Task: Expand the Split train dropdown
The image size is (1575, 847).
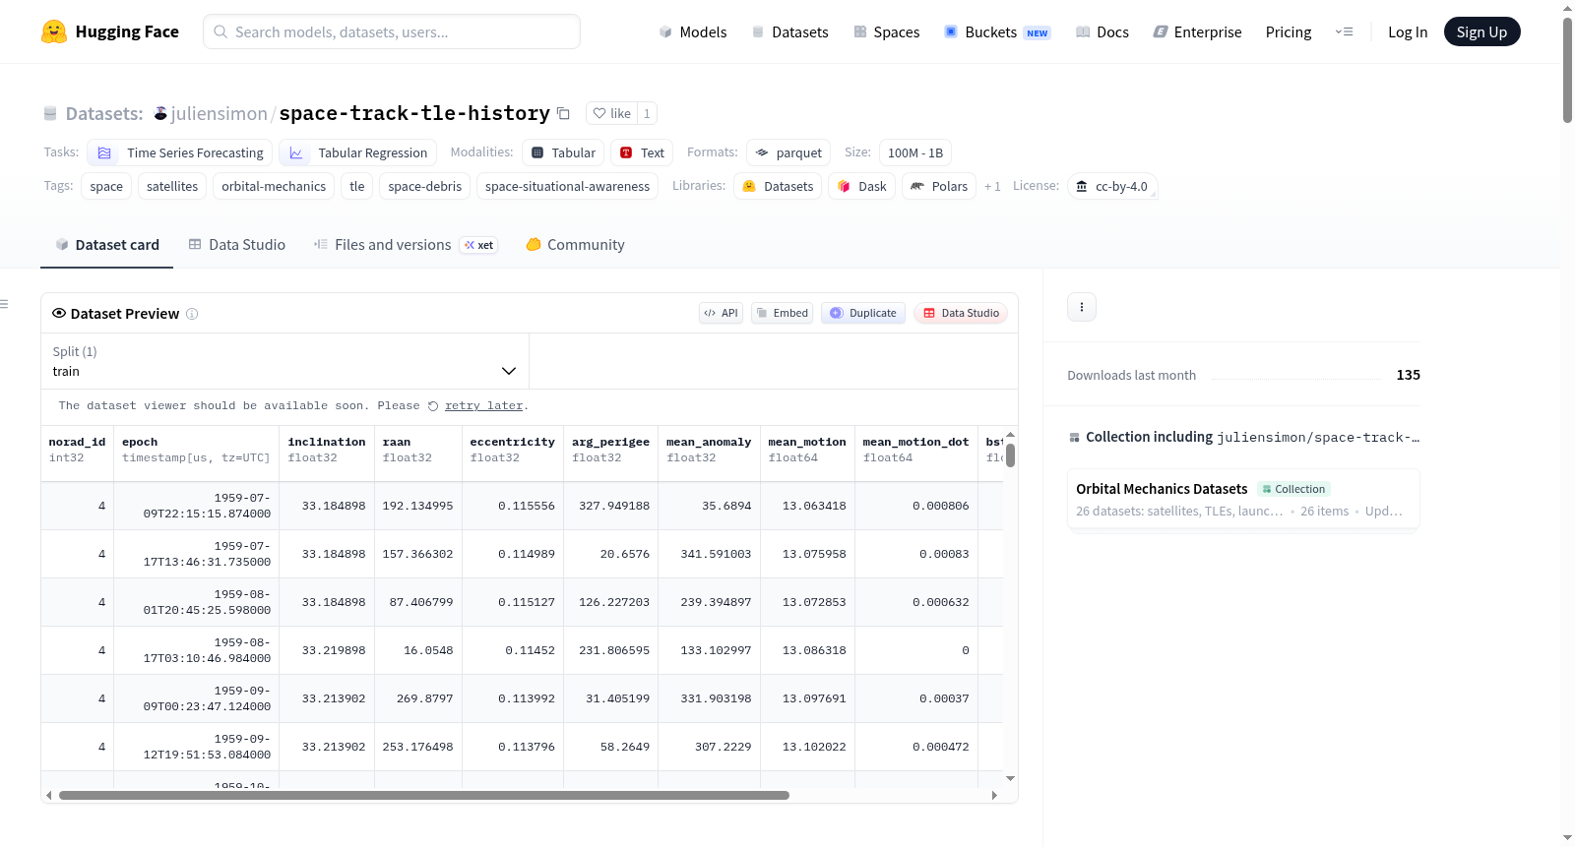Action: [x=284, y=361]
